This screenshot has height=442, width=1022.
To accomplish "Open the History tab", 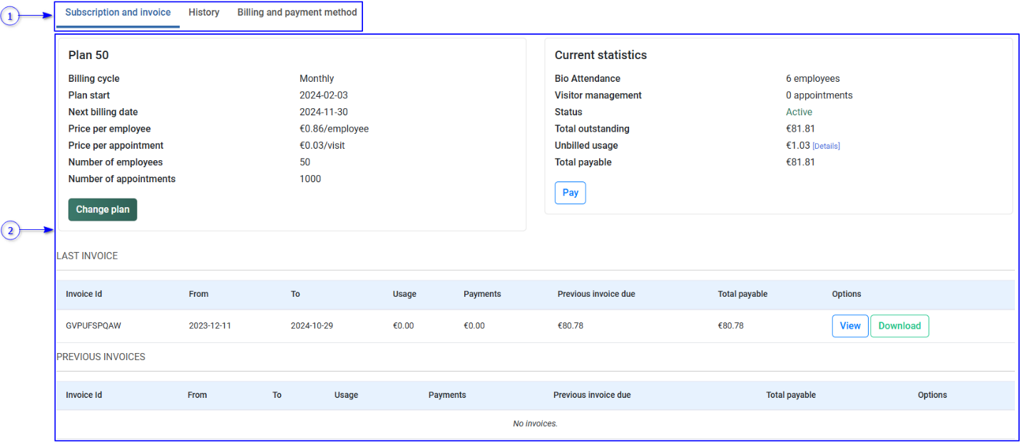I will [x=204, y=13].
